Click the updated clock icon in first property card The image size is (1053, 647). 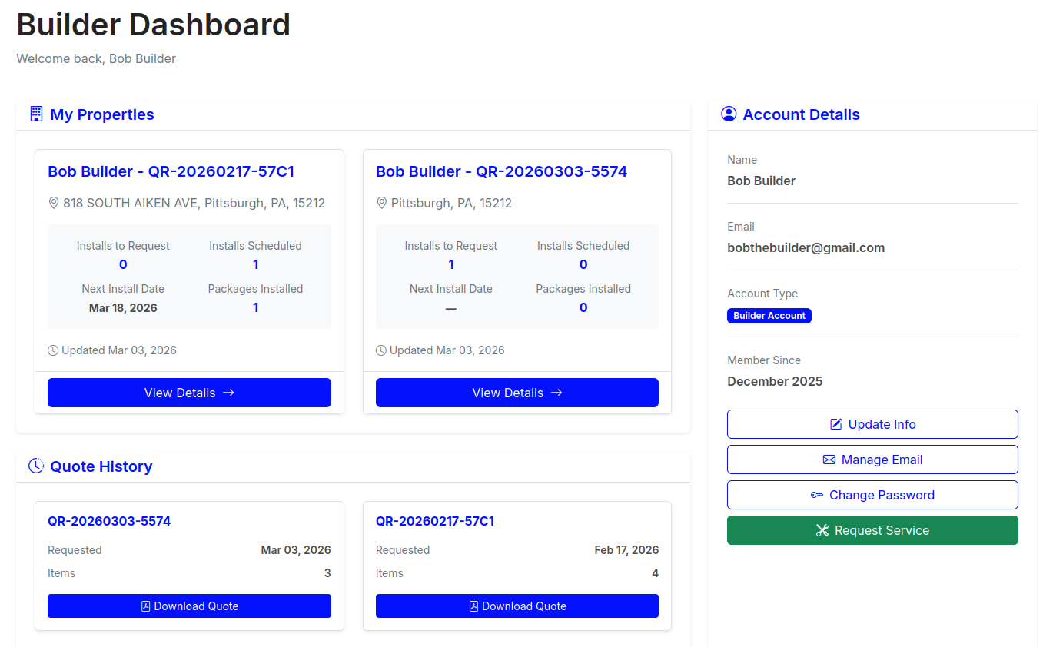coord(53,350)
